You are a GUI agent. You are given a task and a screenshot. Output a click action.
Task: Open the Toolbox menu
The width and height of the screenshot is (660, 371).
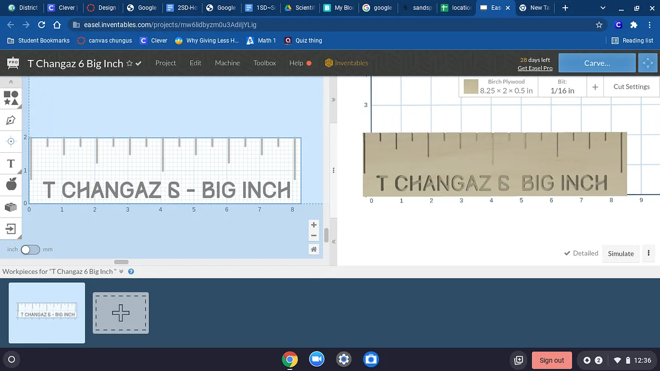tap(265, 63)
